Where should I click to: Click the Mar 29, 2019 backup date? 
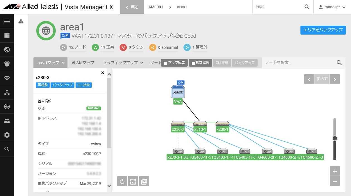pos(90,183)
